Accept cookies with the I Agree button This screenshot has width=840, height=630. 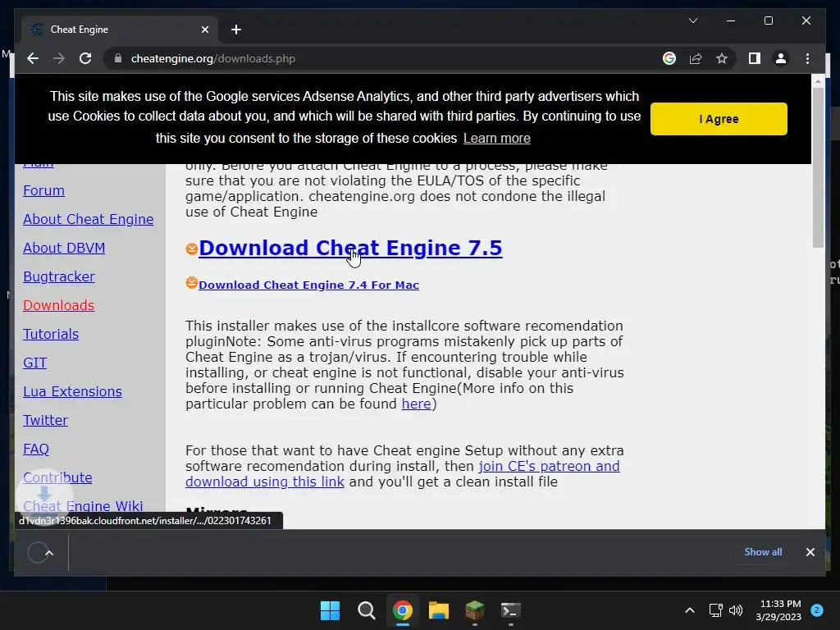click(719, 119)
